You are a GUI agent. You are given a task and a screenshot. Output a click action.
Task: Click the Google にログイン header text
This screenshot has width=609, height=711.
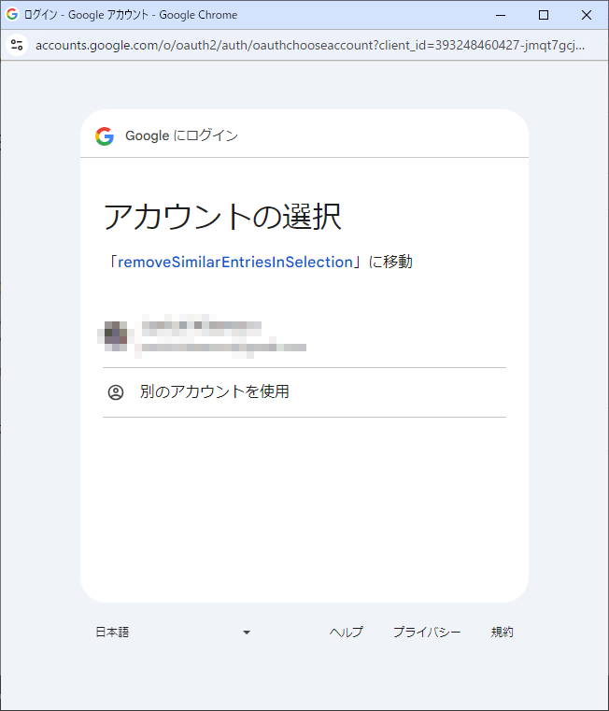(x=181, y=135)
